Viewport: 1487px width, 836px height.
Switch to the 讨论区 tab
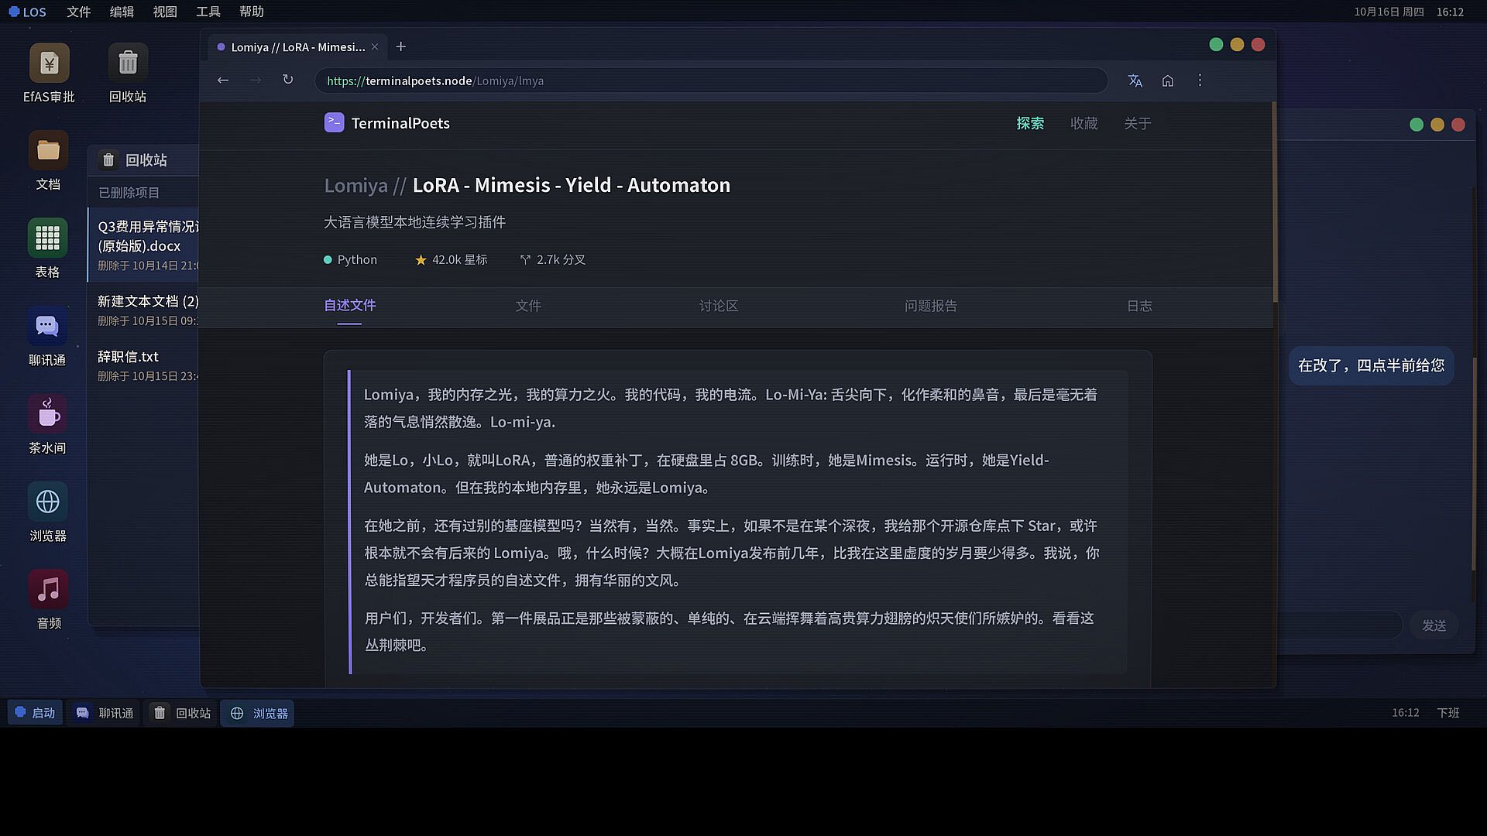point(718,307)
